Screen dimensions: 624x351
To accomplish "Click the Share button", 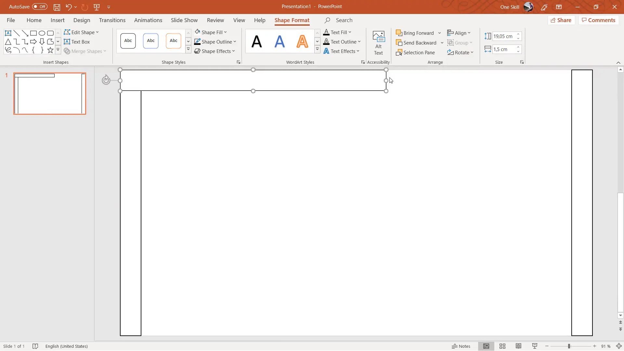I will [561, 20].
